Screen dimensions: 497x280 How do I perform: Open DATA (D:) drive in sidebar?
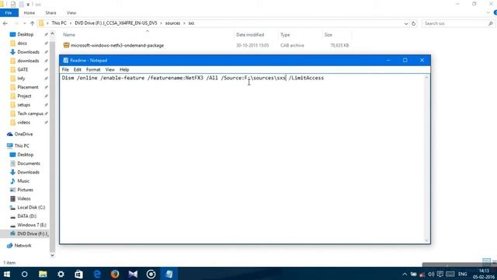[x=26, y=216]
